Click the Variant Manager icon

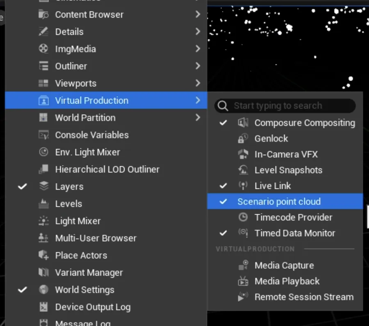point(43,272)
